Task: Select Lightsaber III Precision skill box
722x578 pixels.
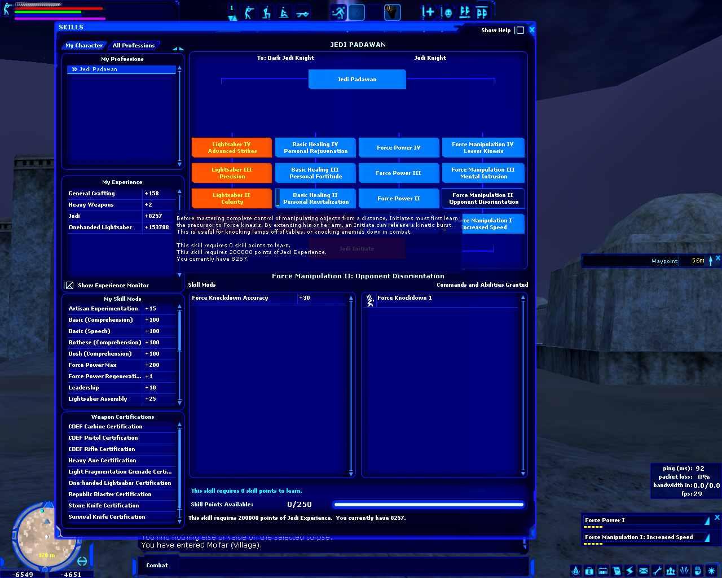Action: click(x=232, y=173)
